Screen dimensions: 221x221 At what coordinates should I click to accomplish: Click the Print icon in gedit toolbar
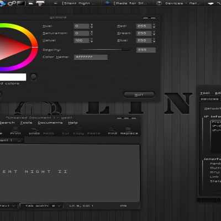click(x=15, y=129)
